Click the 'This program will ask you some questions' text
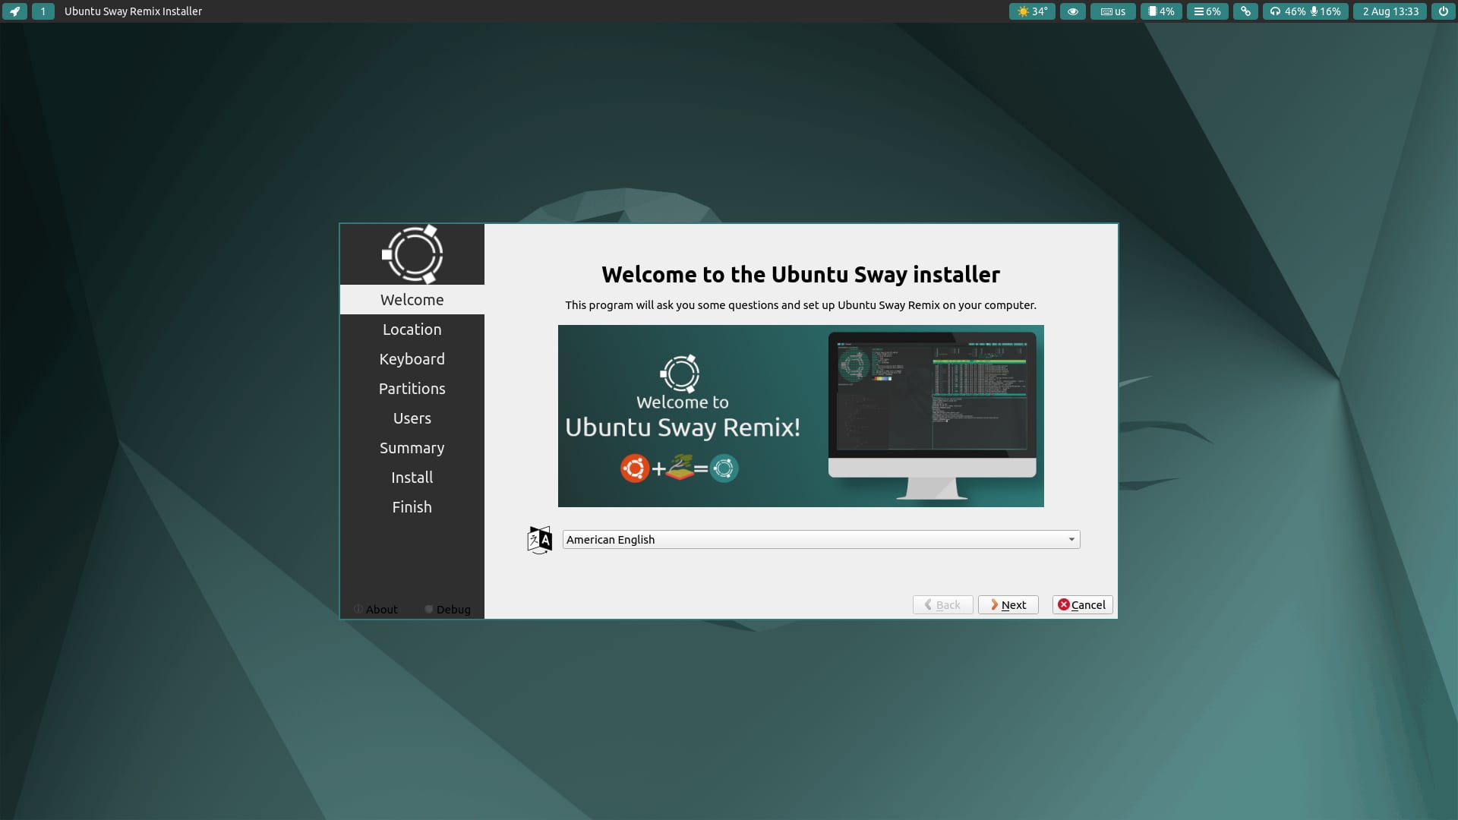Screen dimensions: 1458x820 point(800,305)
